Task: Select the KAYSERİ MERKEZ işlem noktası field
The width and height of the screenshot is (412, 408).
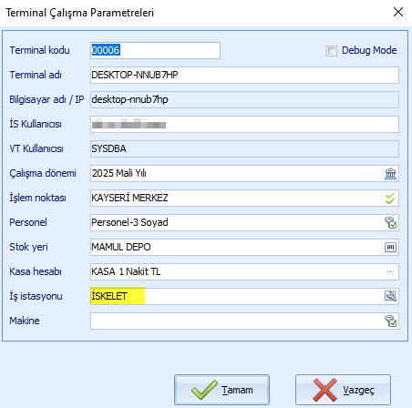Action: pyautogui.click(x=237, y=199)
